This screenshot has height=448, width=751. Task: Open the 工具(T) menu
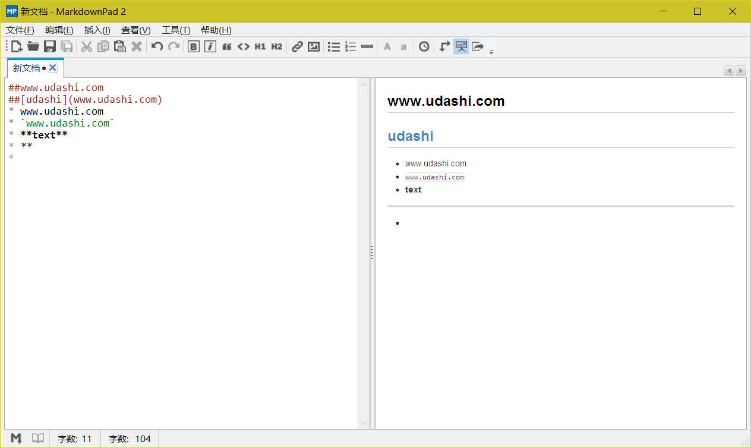tap(176, 30)
